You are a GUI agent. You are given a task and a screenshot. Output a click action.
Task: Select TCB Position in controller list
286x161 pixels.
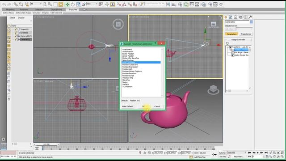click(x=127, y=86)
